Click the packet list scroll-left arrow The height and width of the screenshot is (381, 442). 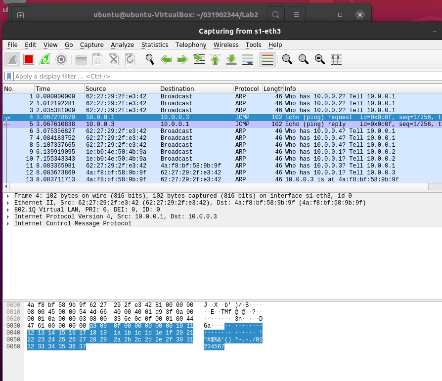click(6, 186)
